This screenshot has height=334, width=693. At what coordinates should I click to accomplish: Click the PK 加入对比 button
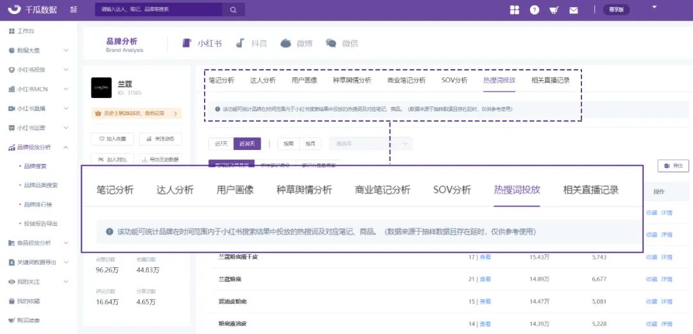[113, 160]
